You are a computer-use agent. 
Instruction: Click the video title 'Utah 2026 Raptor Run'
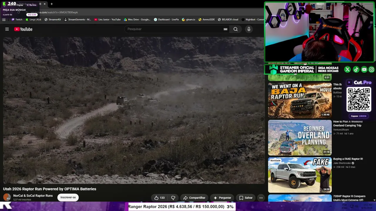pos(50,189)
